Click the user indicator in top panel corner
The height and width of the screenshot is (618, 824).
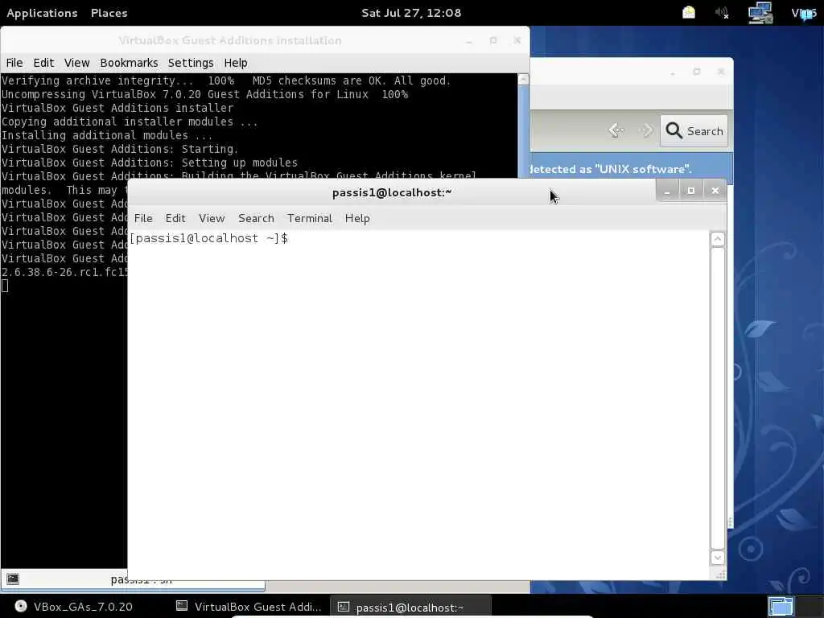pos(804,13)
